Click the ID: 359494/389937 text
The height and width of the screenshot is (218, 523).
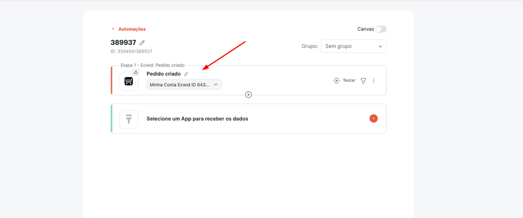[131, 51]
